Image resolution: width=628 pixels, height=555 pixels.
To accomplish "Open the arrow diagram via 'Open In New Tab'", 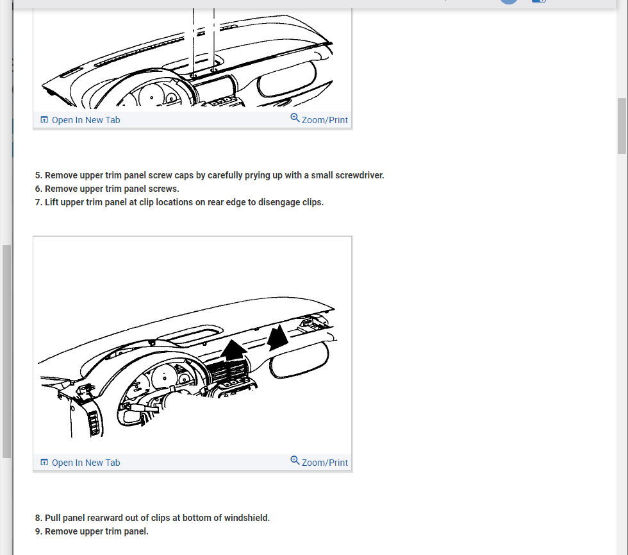I will [x=85, y=463].
